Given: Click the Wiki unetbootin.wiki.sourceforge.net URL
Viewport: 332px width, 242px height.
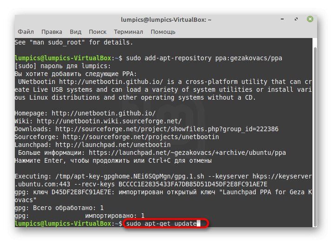Looking at the screenshot, I should pyautogui.click(x=109, y=121).
